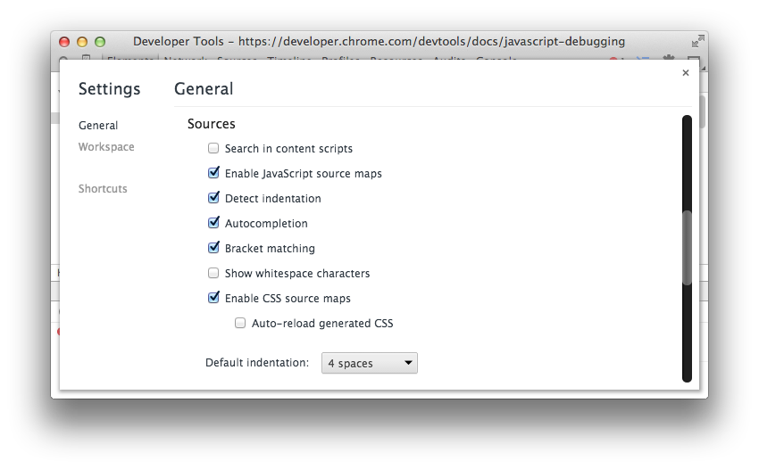The width and height of the screenshot is (759, 469).
Task: Disable CSS source maps checkbox
Action: (213, 299)
